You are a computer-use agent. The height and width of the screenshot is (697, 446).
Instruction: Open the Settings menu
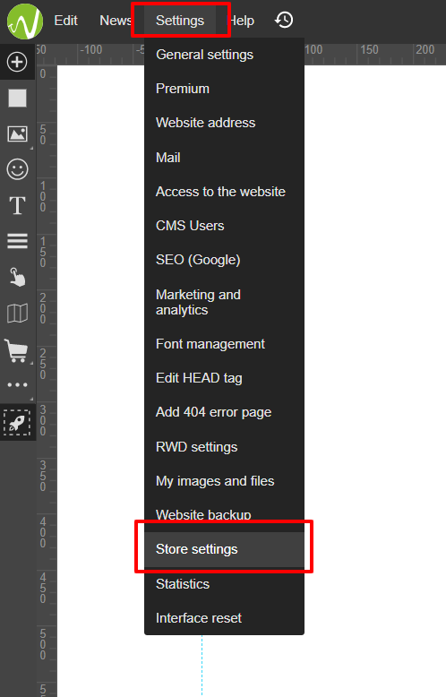[x=180, y=21]
